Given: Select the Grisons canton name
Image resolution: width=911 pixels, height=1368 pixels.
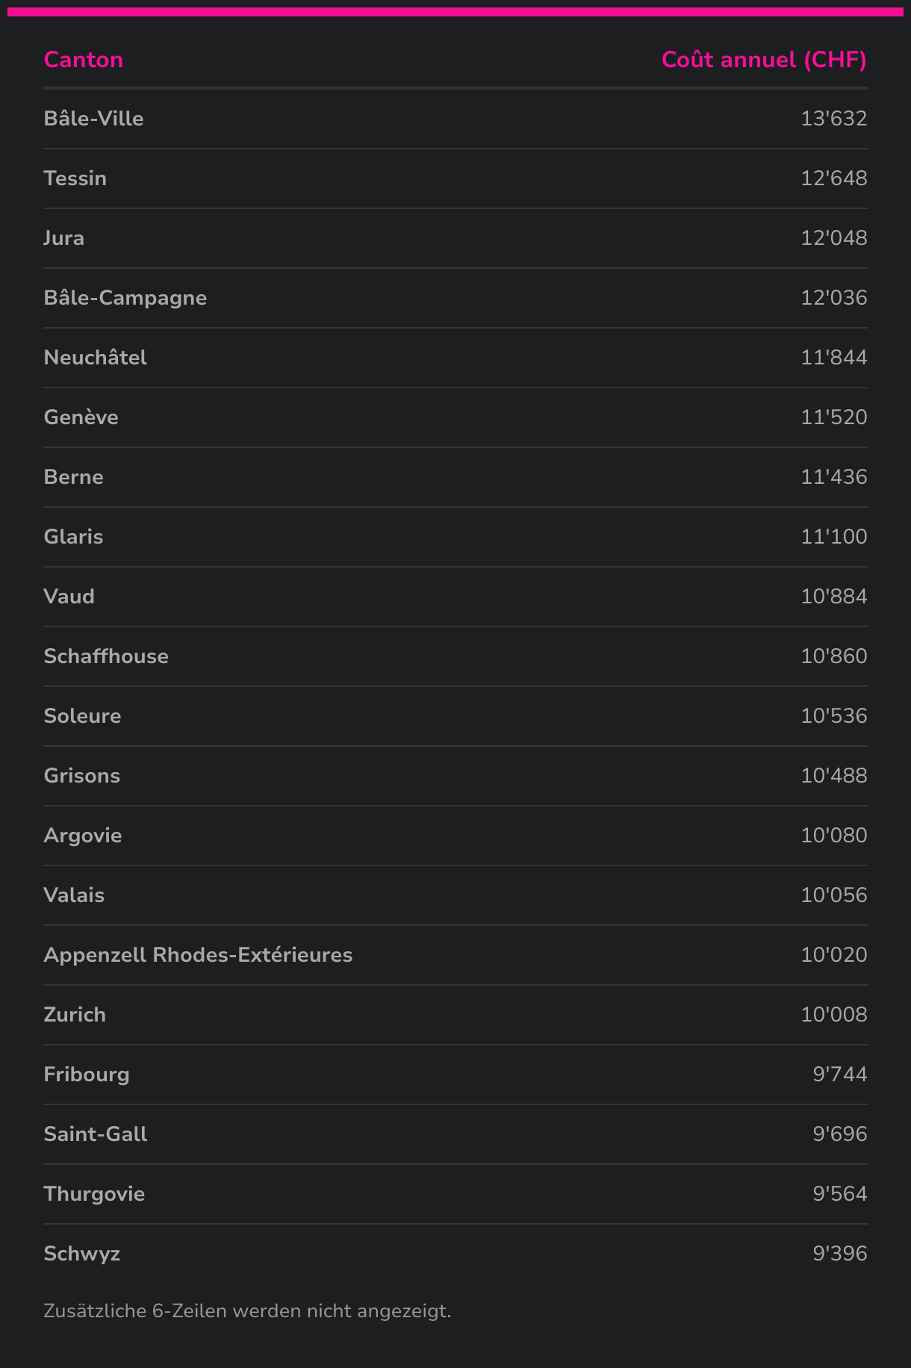Looking at the screenshot, I should 81,776.
